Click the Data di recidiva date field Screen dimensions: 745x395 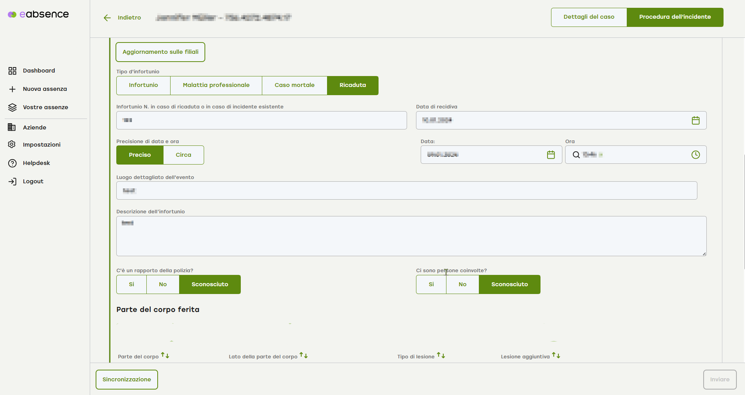(561, 120)
